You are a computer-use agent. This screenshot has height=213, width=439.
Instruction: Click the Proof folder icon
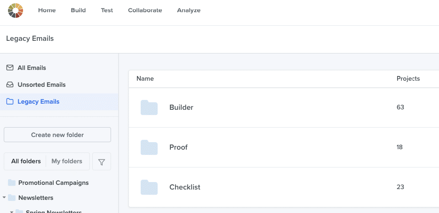(x=149, y=147)
